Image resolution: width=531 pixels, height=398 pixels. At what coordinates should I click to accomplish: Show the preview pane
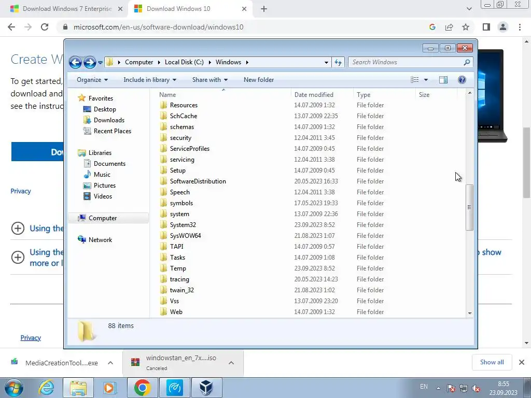click(x=443, y=80)
